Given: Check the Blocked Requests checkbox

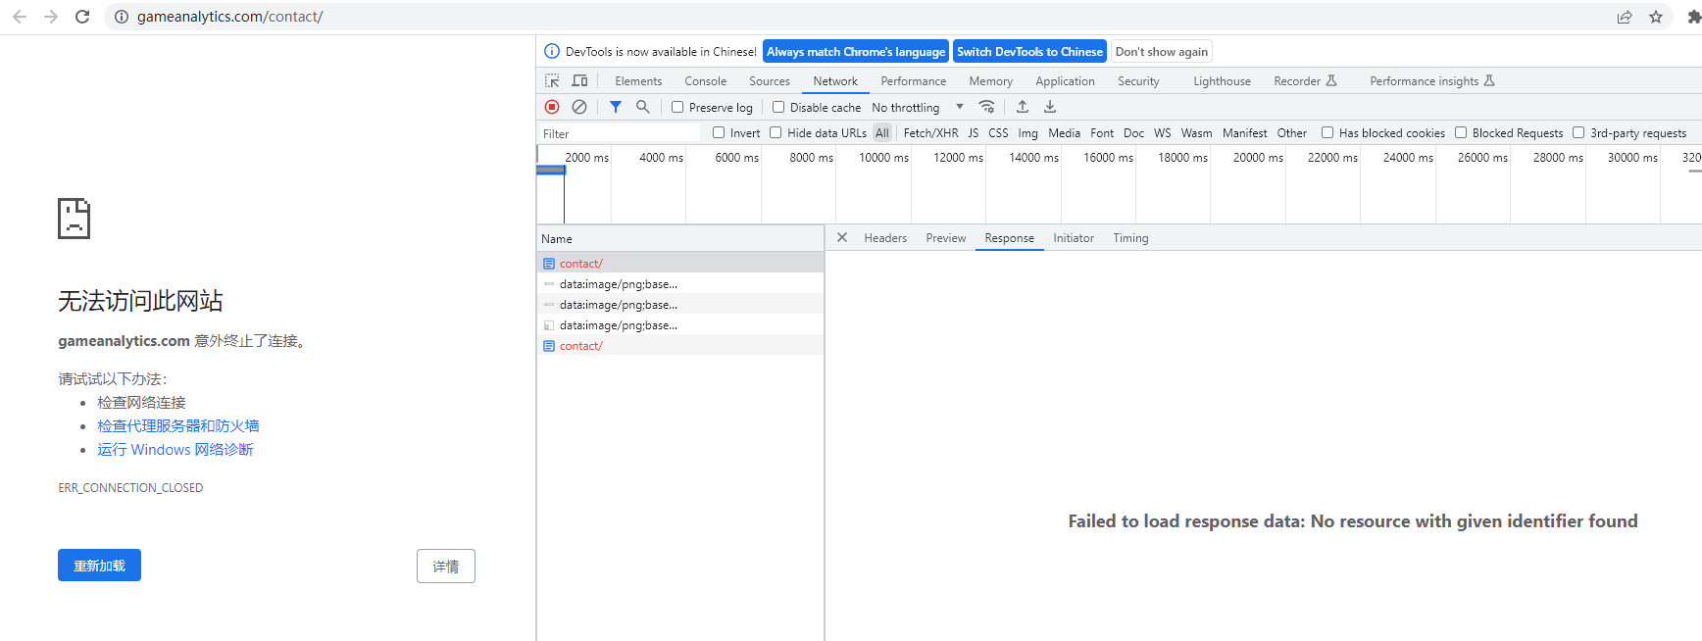Looking at the screenshot, I should (x=1461, y=132).
